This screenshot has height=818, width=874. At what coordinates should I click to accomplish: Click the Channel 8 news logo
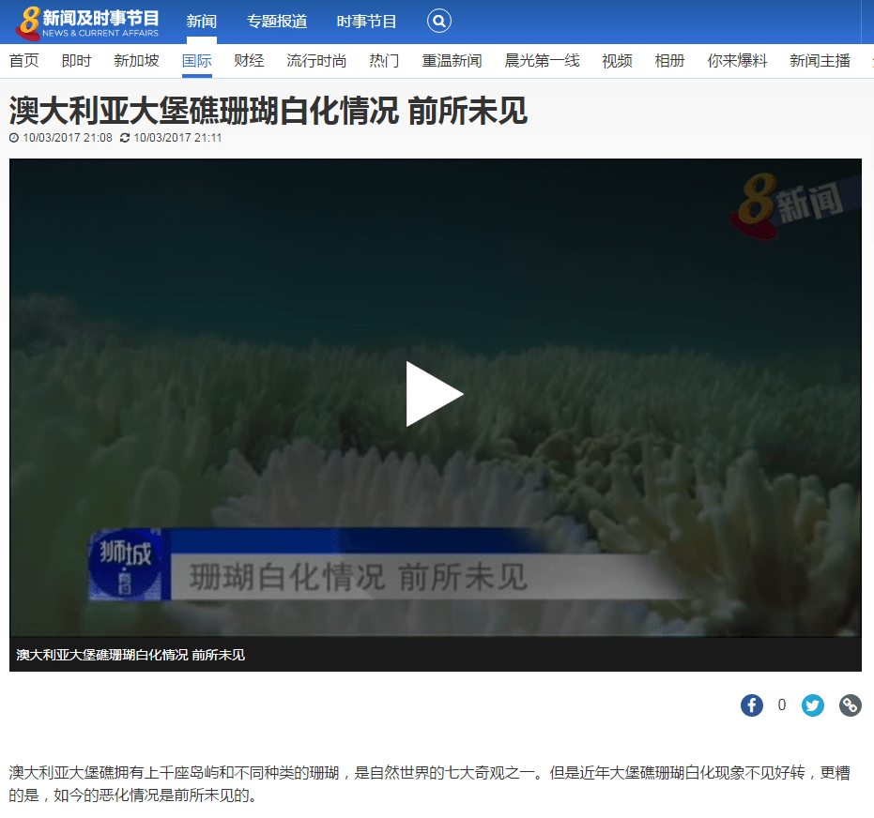[88, 23]
